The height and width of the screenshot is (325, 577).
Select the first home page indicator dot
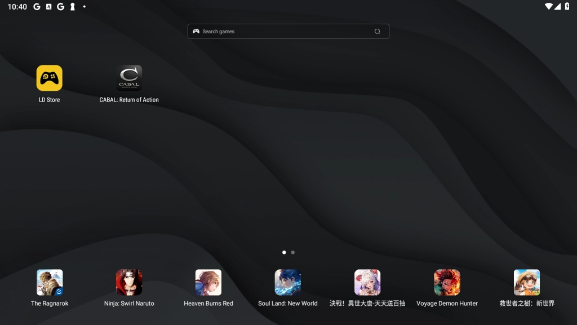(284, 252)
